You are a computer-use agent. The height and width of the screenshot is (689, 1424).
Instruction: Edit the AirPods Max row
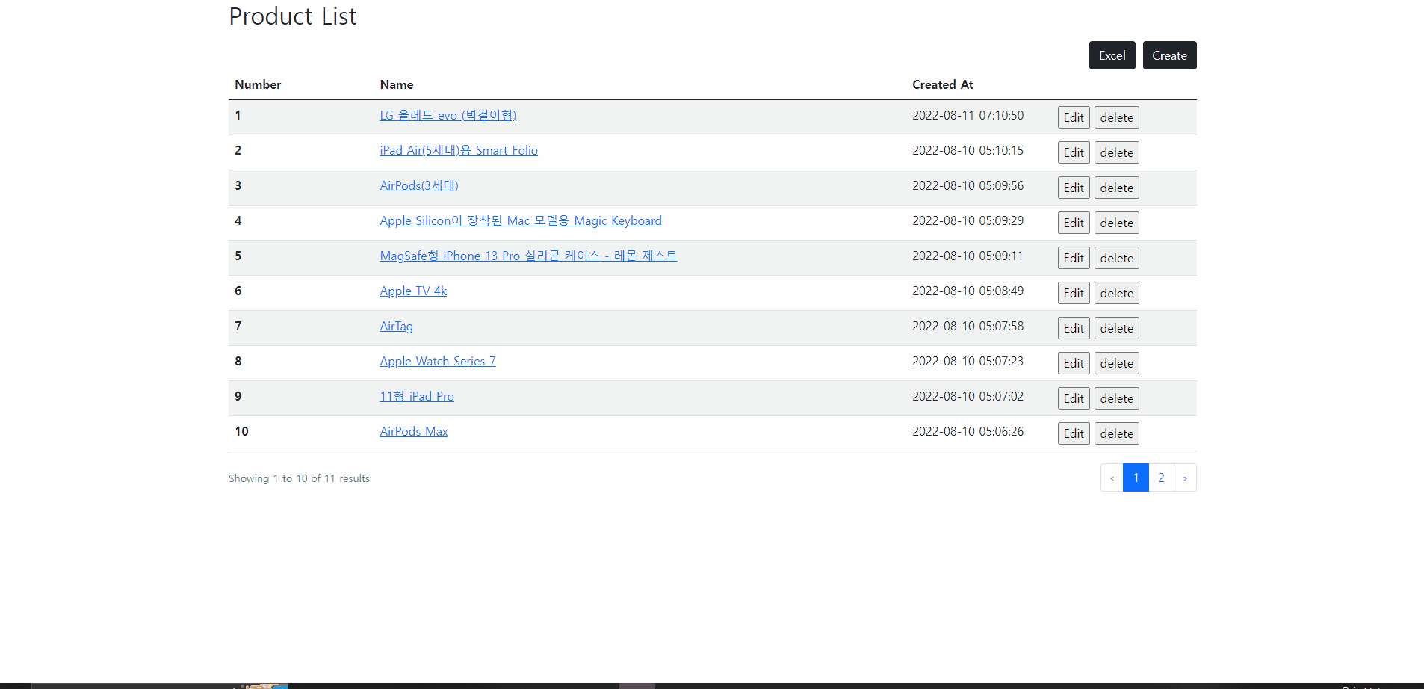point(1074,433)
